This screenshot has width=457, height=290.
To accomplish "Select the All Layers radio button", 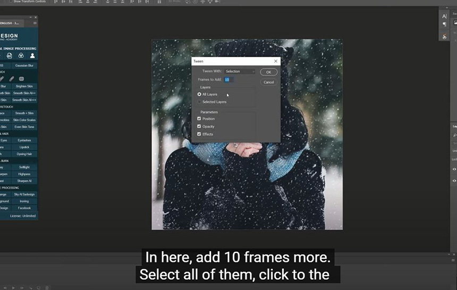I will coord(199,94).
